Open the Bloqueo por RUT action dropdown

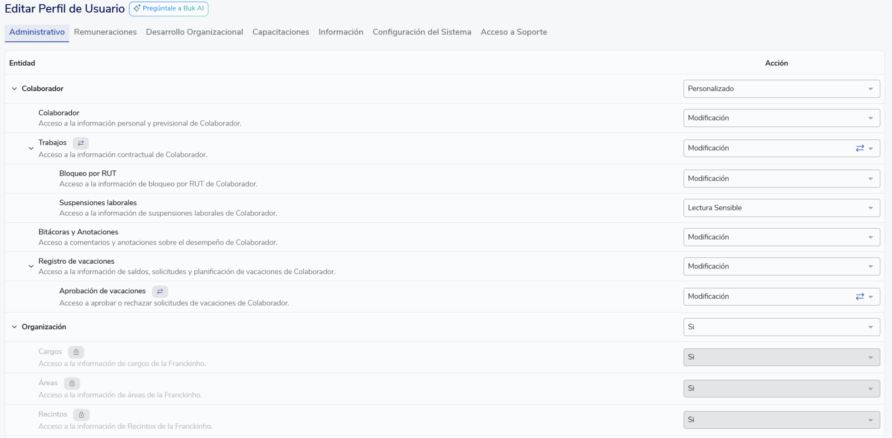pos(781,179)
